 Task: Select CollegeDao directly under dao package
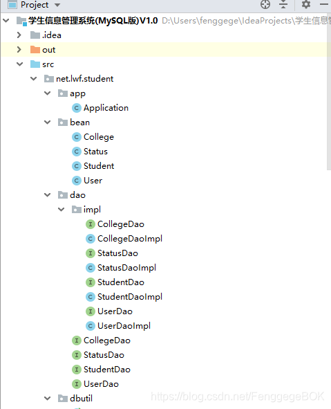click(x=107, y=340)
